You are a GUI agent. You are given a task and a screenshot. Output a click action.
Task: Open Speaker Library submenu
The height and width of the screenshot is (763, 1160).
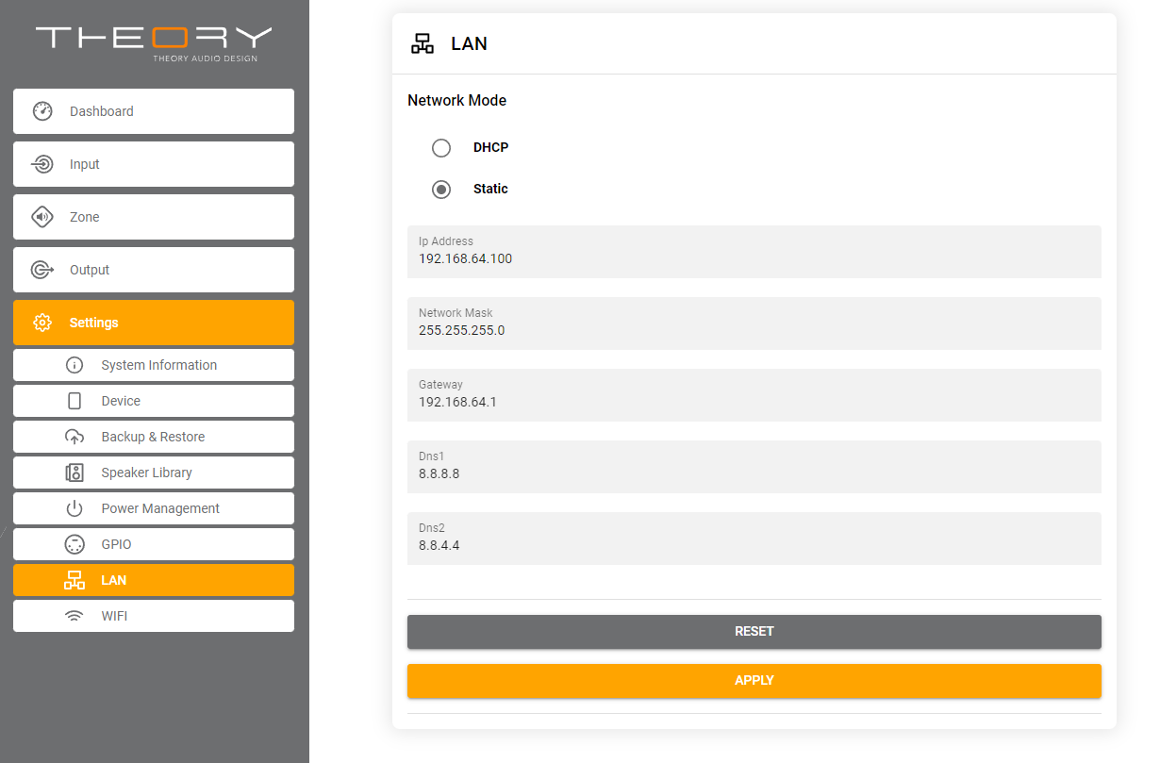(x=154, y=473)
